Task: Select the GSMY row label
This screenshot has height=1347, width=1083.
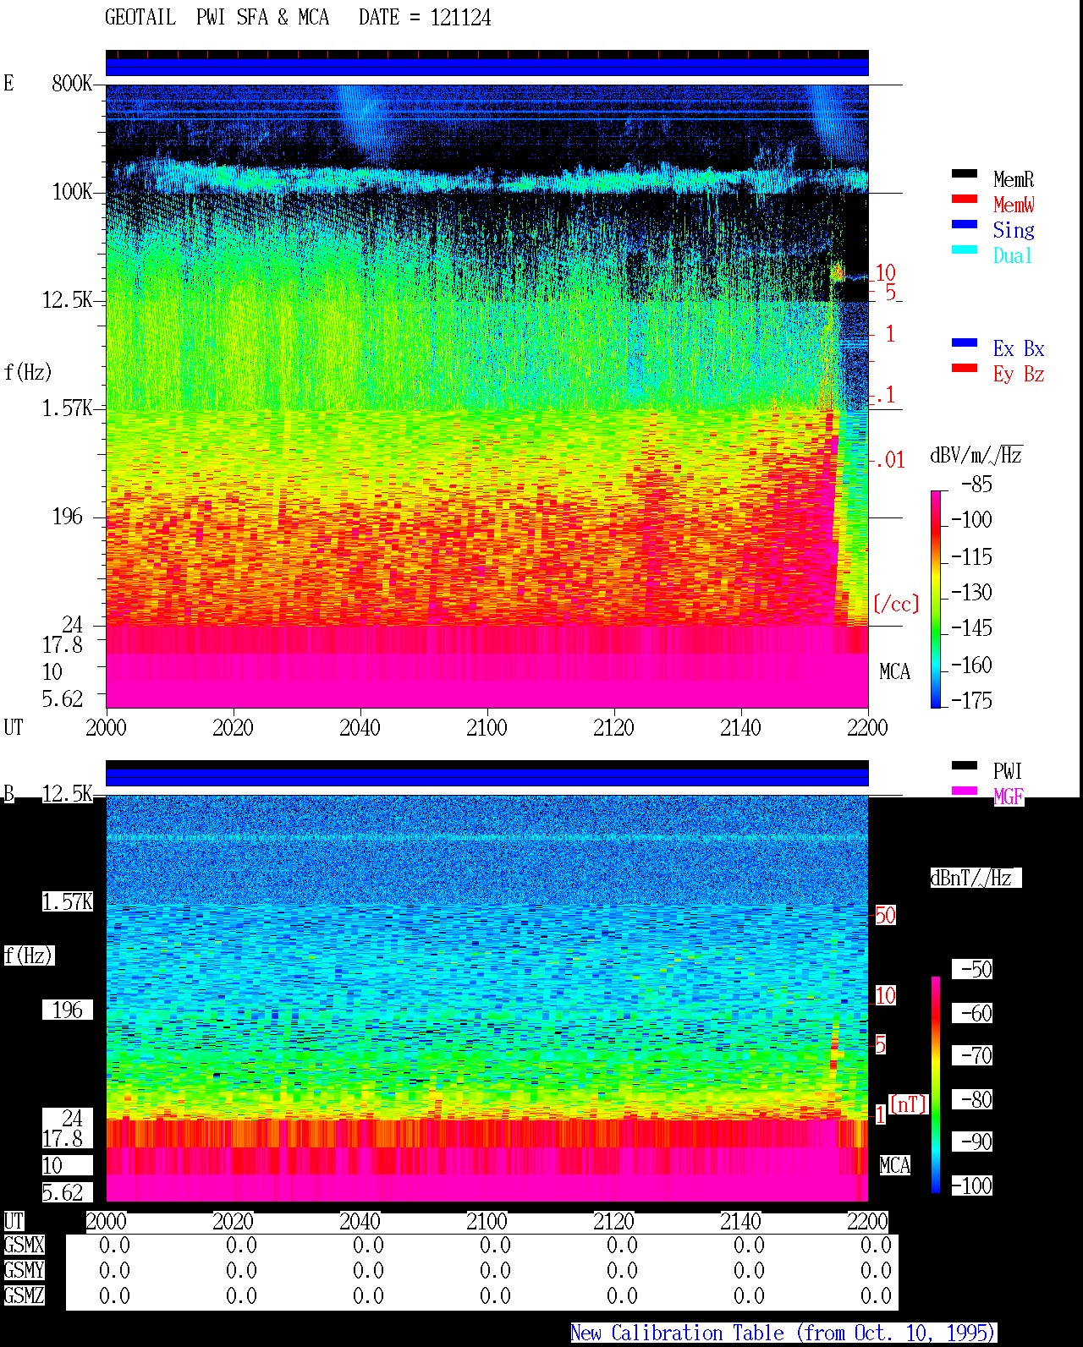Action: pos(24,1270)
